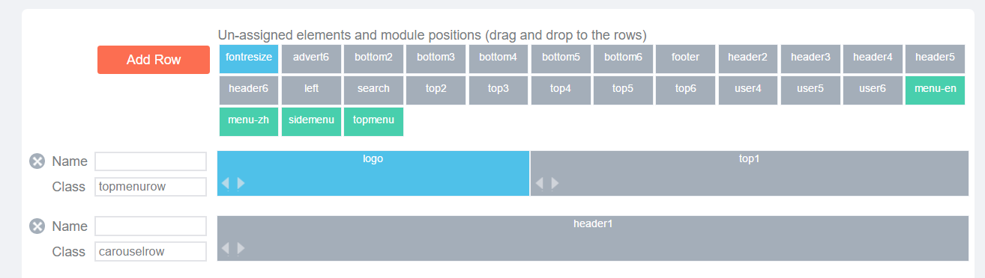The width and height of the screenshot is (985, 278).
Task: Focus the Class field containing topmenurow
Action: [x=151, y=187]
